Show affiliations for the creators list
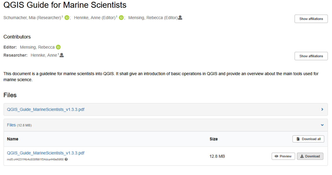Screen dimensions: 332x175 311,19
